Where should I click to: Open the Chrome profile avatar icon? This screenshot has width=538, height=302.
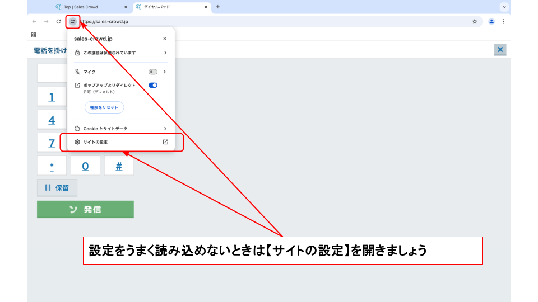click(491, 22)
